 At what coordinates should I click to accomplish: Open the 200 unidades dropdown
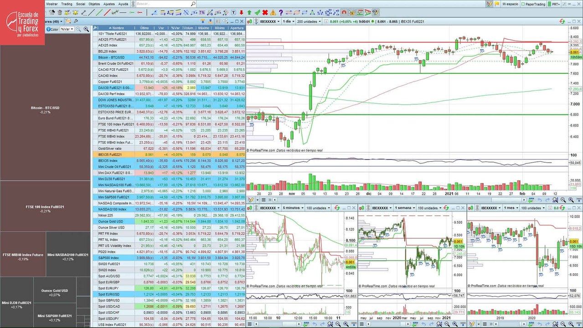click(309, 21)
